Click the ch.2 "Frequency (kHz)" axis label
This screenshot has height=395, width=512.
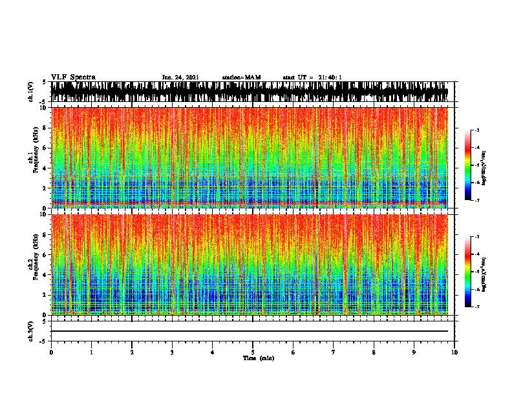[x=36, y=257]
